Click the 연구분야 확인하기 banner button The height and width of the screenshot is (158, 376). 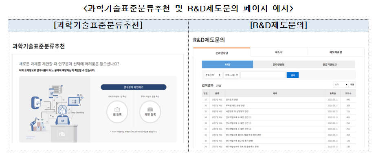(x=134, y=87)
